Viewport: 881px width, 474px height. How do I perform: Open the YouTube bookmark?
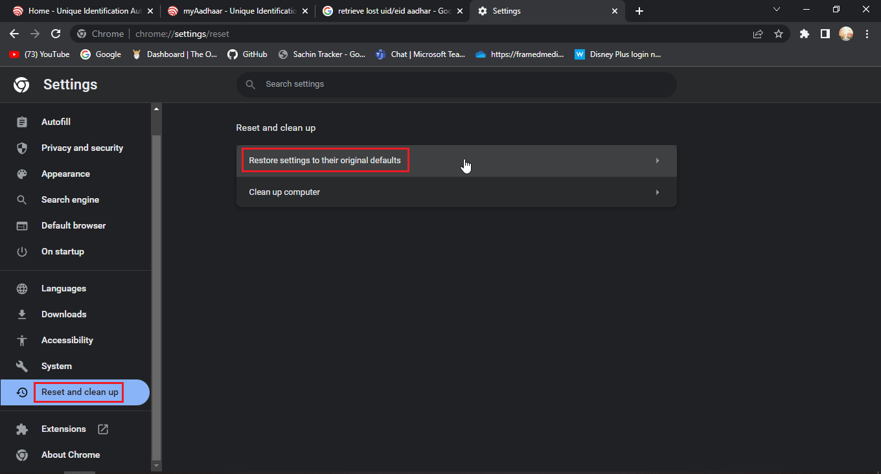[x=40, y=54]
